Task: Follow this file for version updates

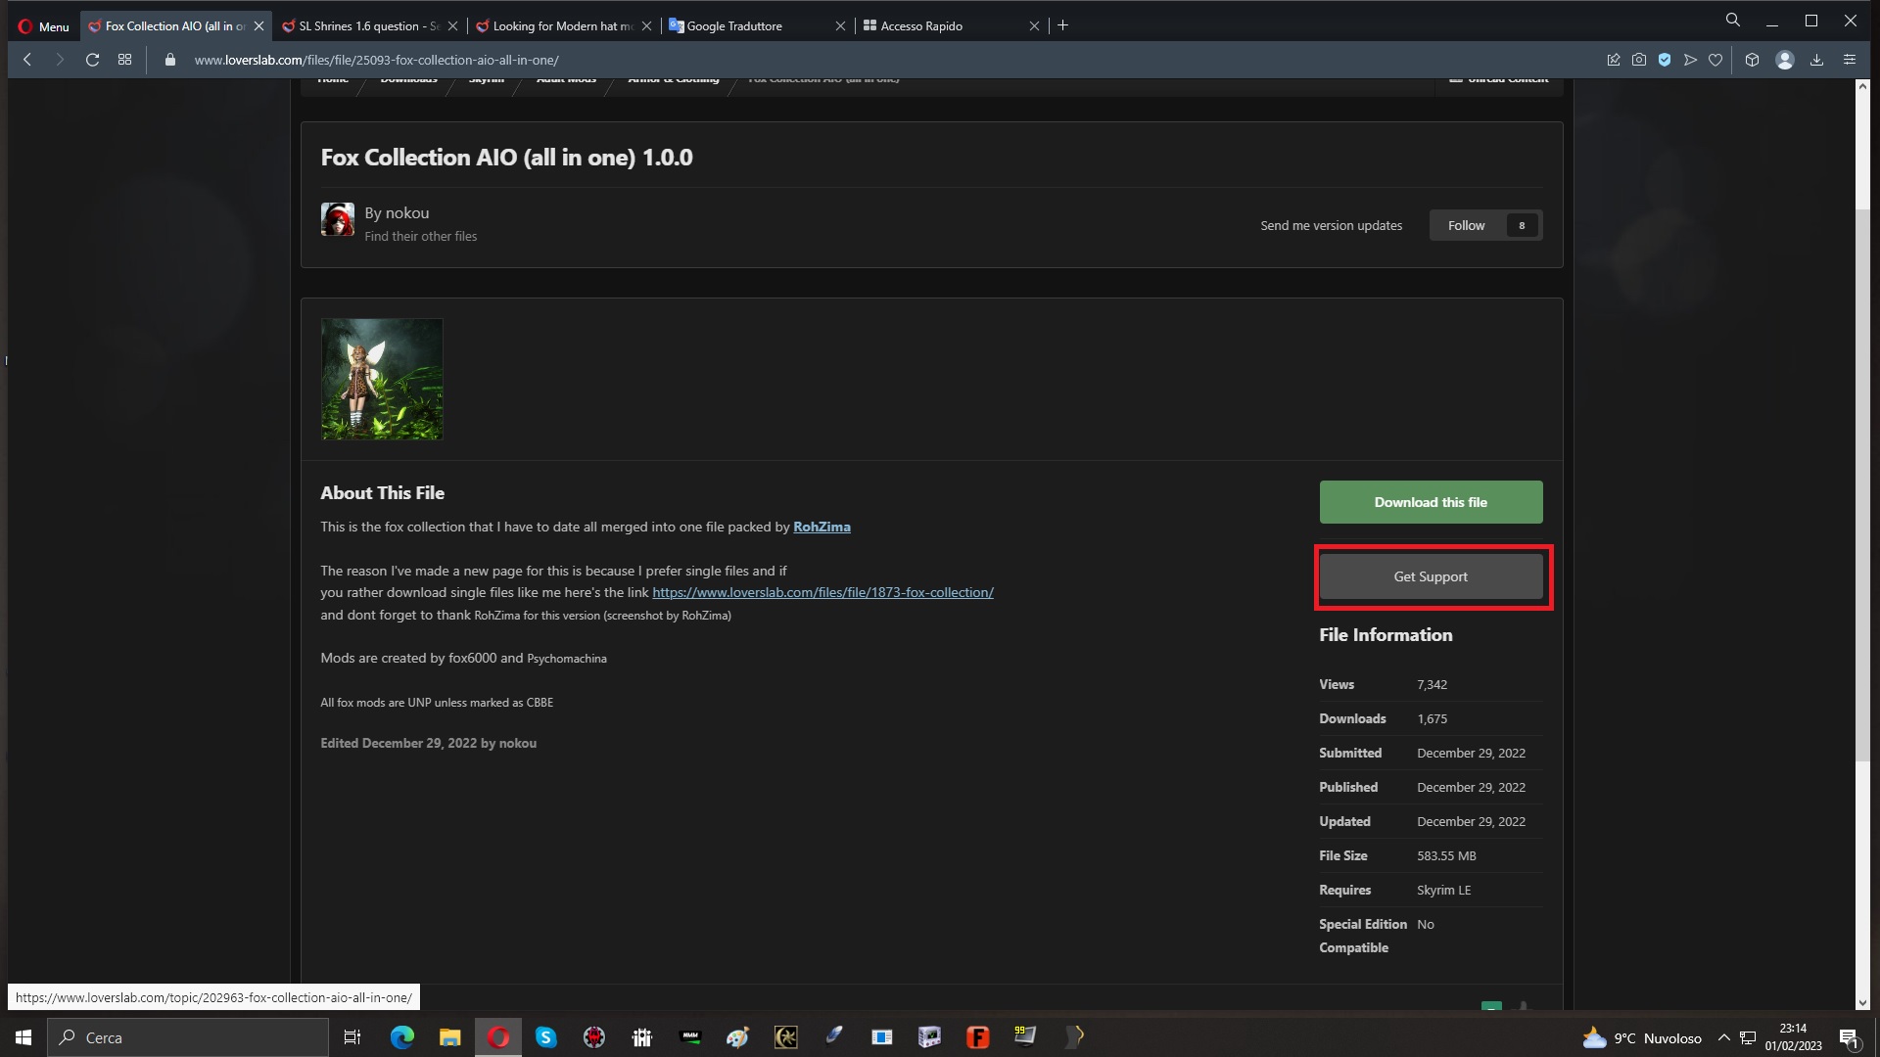Action: (x=1467, y=225)
